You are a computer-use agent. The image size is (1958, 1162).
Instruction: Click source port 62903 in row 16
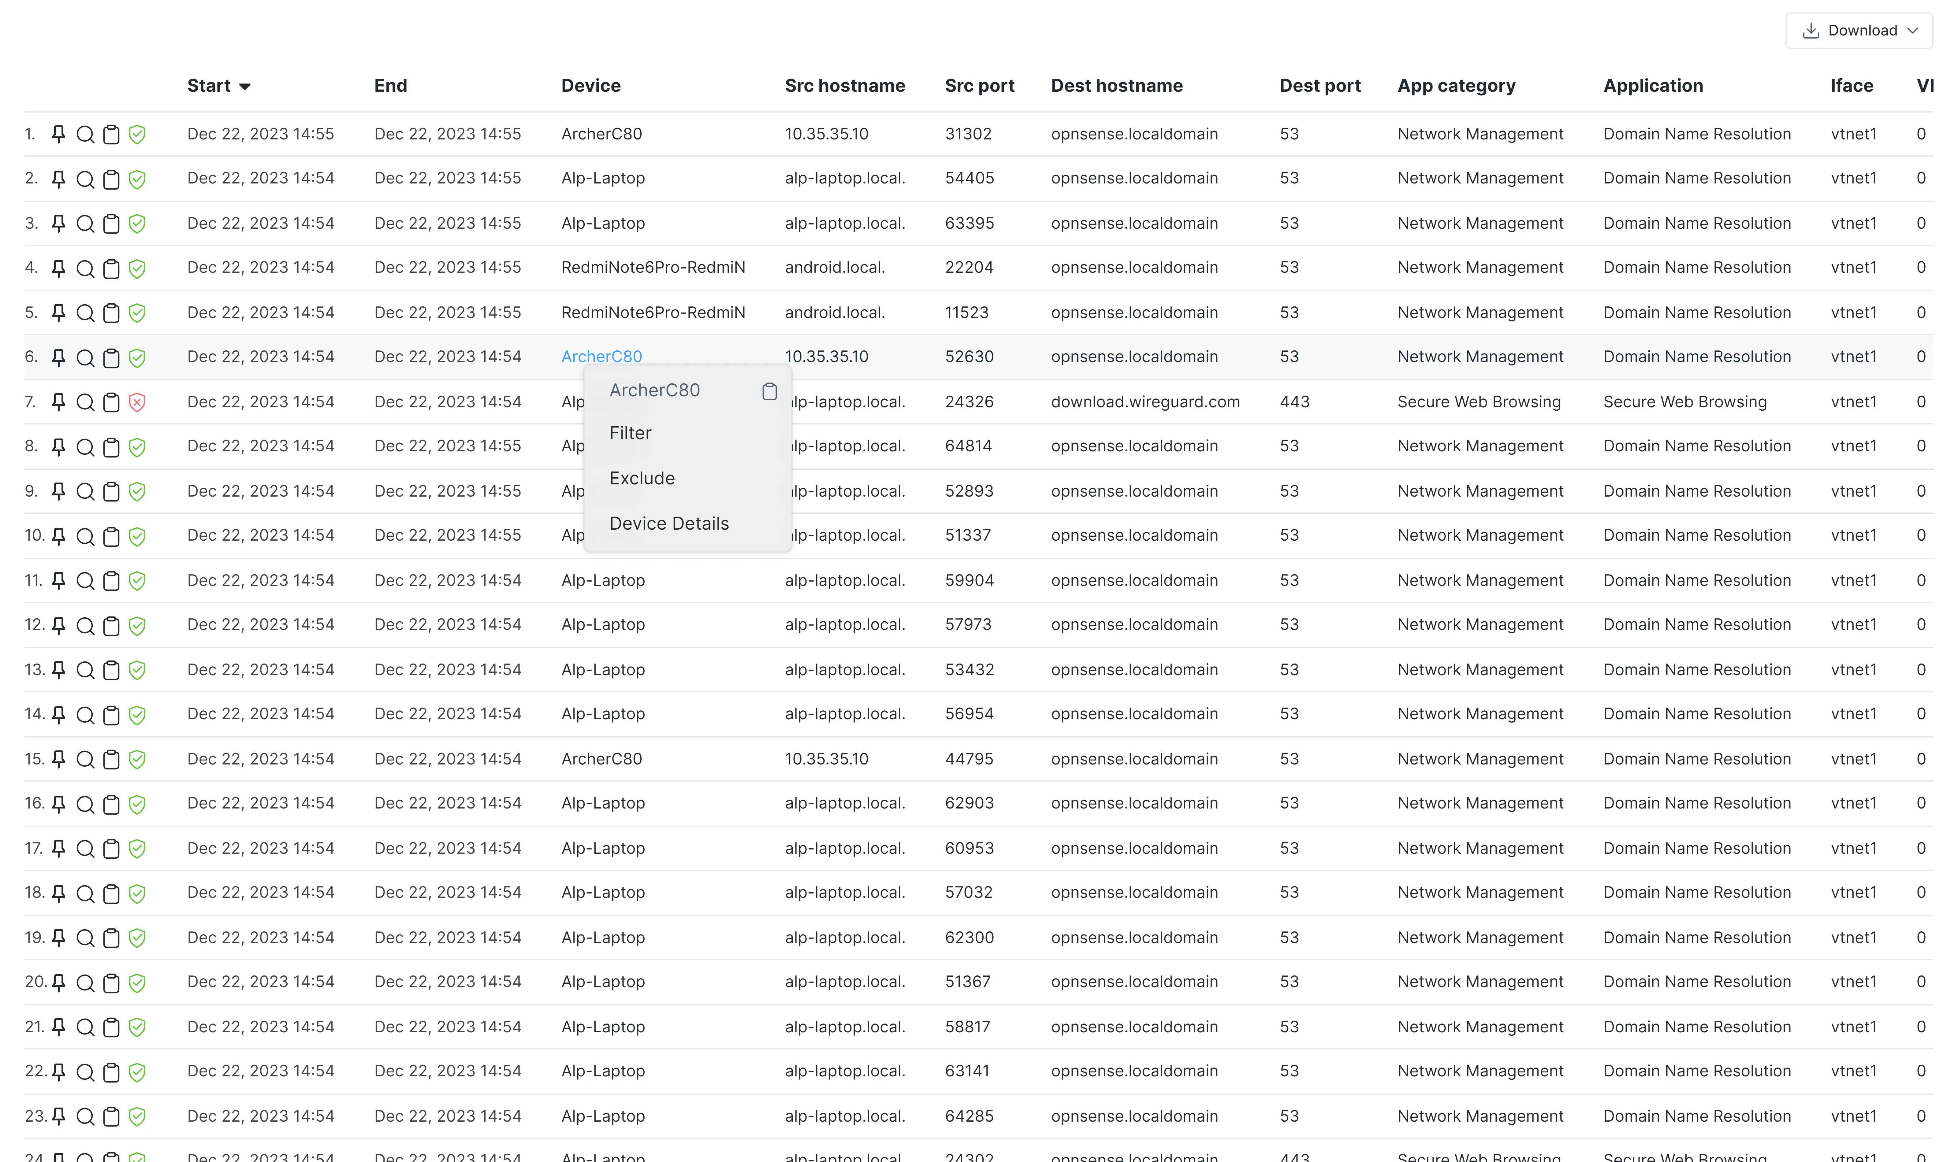(x=969, y=803)
